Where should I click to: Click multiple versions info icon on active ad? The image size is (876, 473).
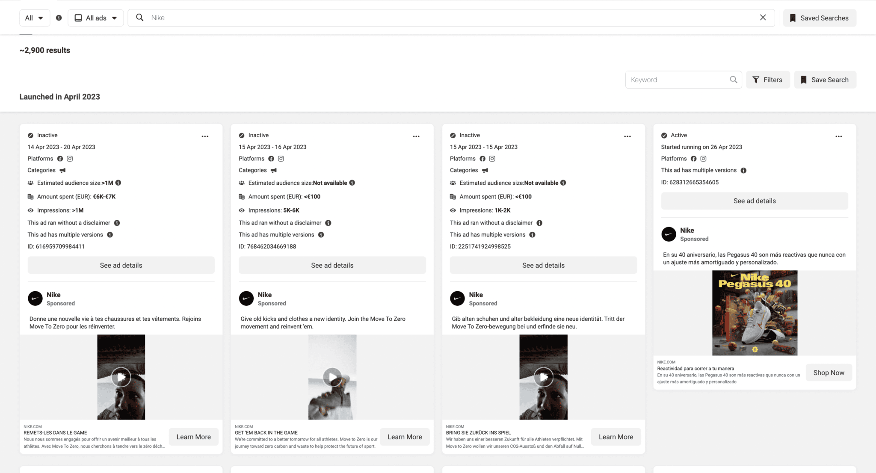(x=743, y=170)
